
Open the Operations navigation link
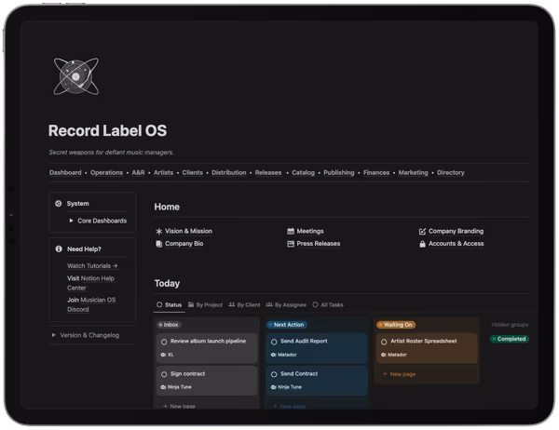(x=106, y=173)
